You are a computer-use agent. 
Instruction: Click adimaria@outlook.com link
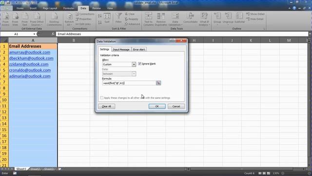tap(30, 76)
